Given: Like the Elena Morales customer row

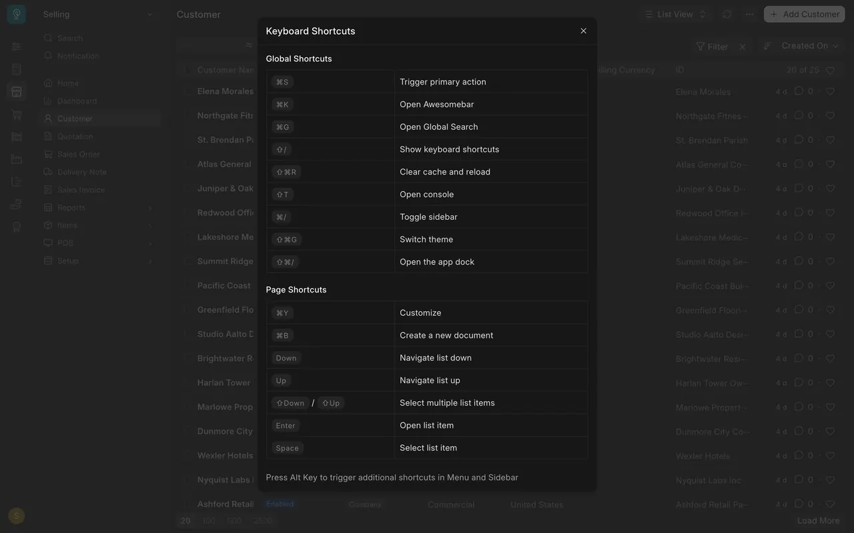Looking at the screenshot, I should pos(831,91).
